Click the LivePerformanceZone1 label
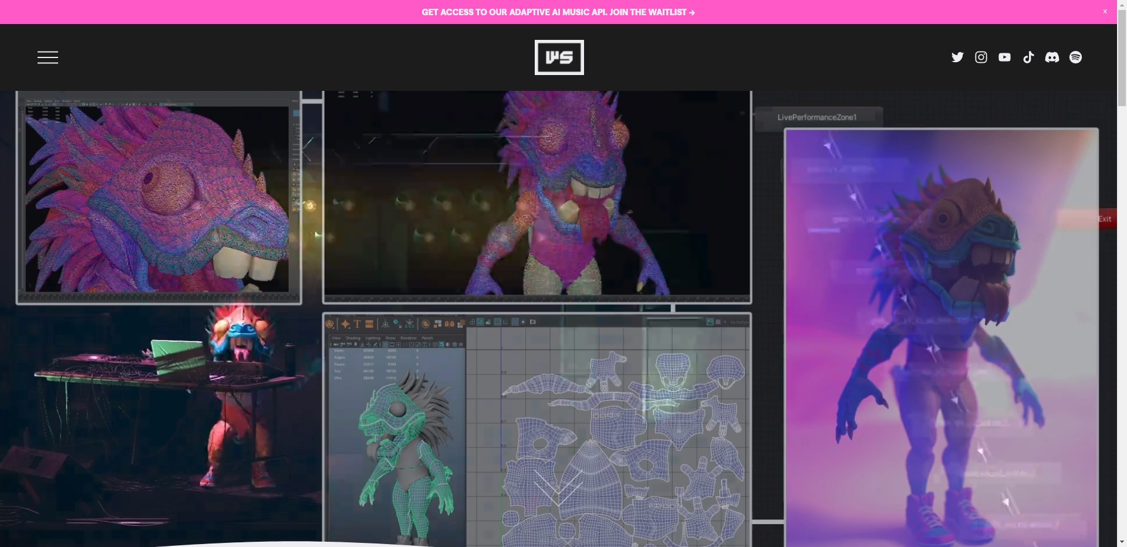This screenshot has width=1127, height=547. point(817,117)
